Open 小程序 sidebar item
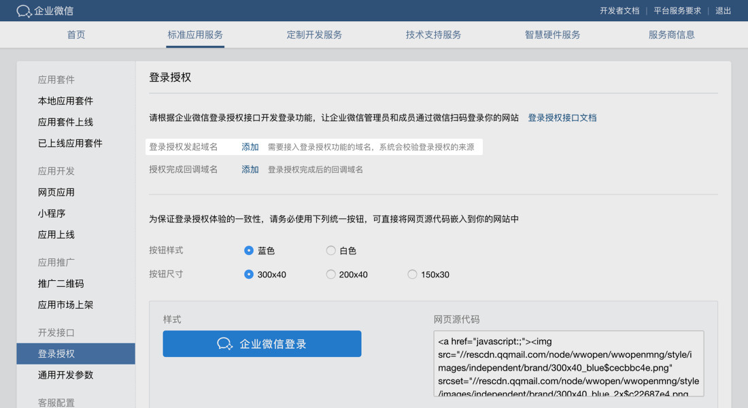Image resolution: width=748 pixels, height=408 pixels. 52,214
